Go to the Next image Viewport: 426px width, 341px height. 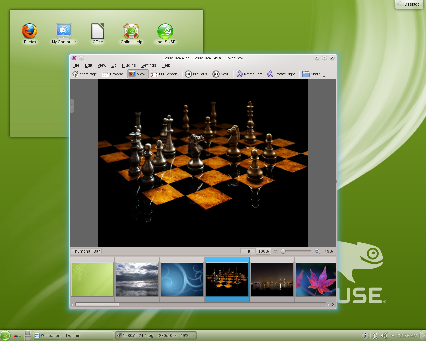pos(220,74)
